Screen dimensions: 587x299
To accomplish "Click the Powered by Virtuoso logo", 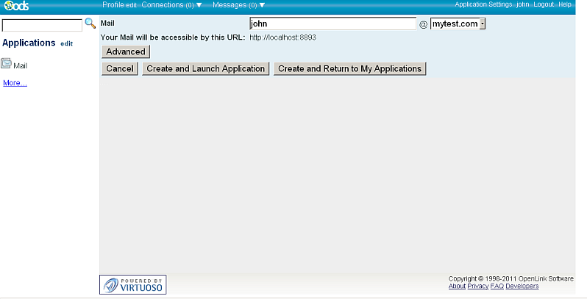I will coord(133,284).
